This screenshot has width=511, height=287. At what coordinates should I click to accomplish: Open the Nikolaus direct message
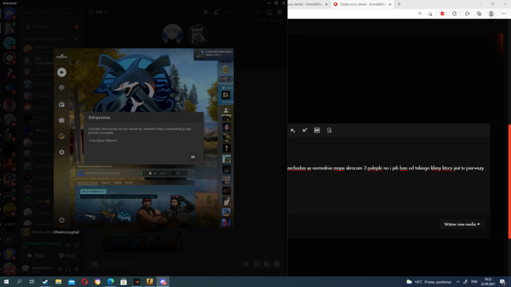50,96
